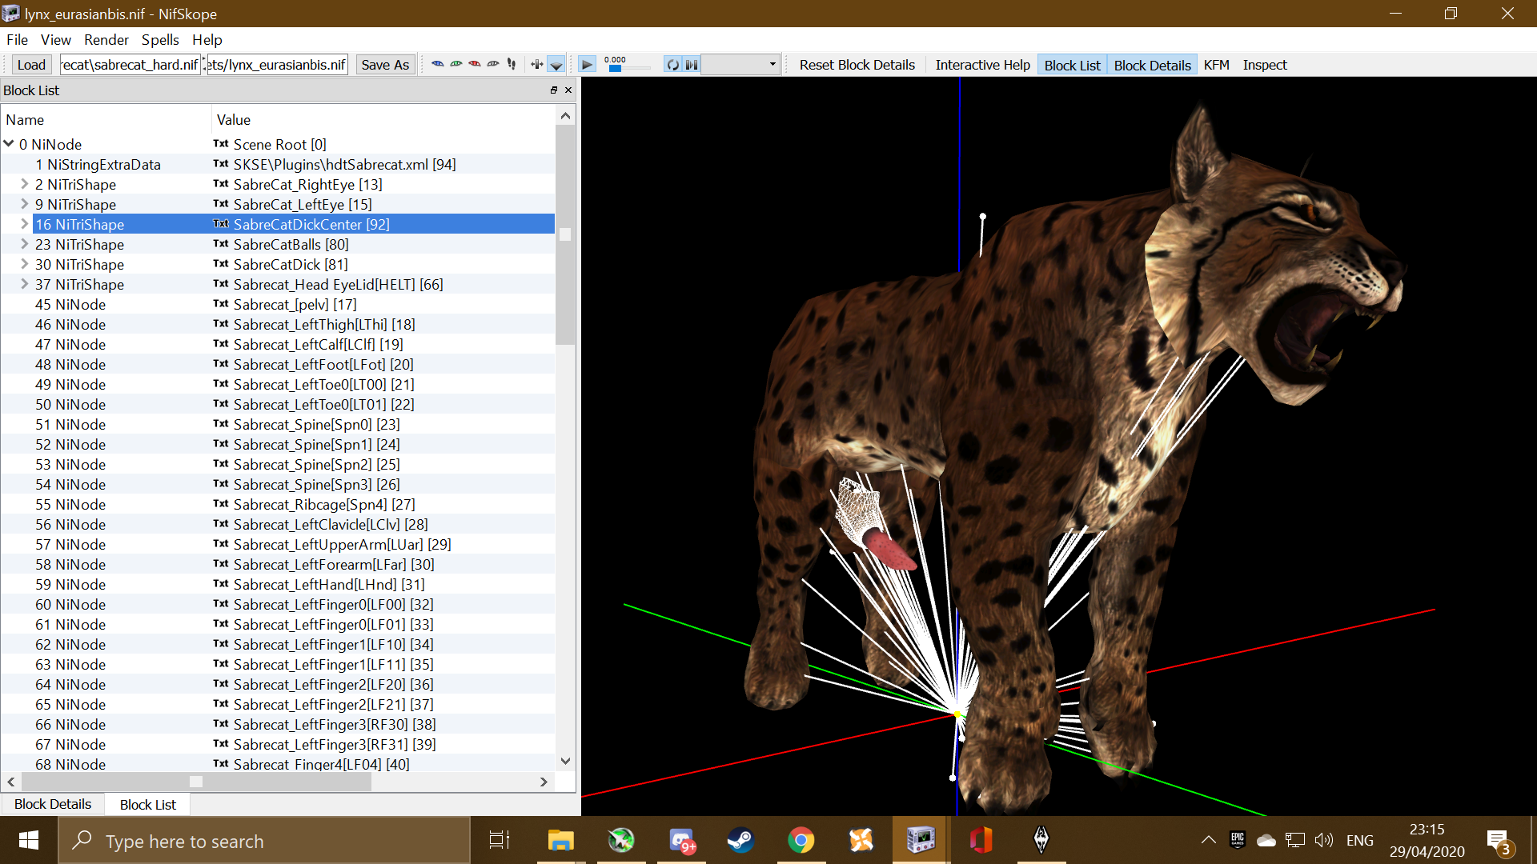Open the Help menu
This screenshot has height=864, width=1537.
pyautogui.click(x=207, y=39)
